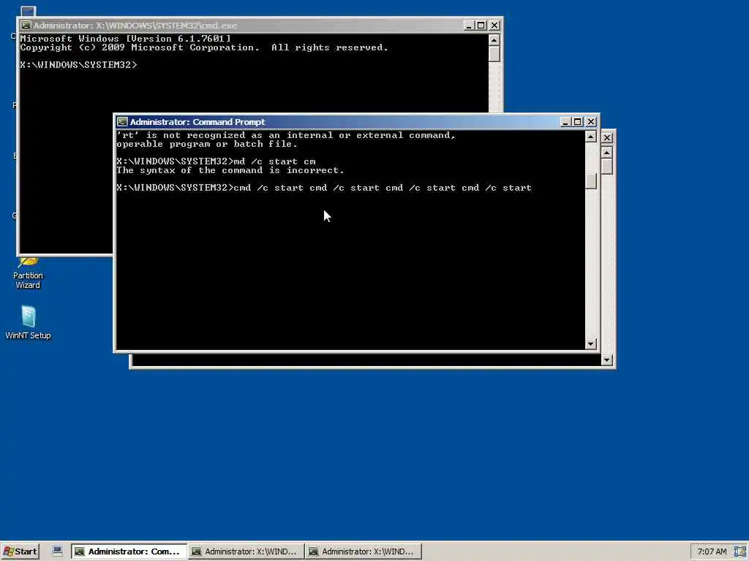Click hidden window's scrollbar down arrow

606,359
